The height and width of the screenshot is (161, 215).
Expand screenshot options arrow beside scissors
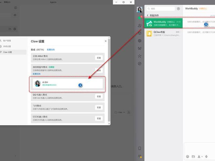pos(202,157)
